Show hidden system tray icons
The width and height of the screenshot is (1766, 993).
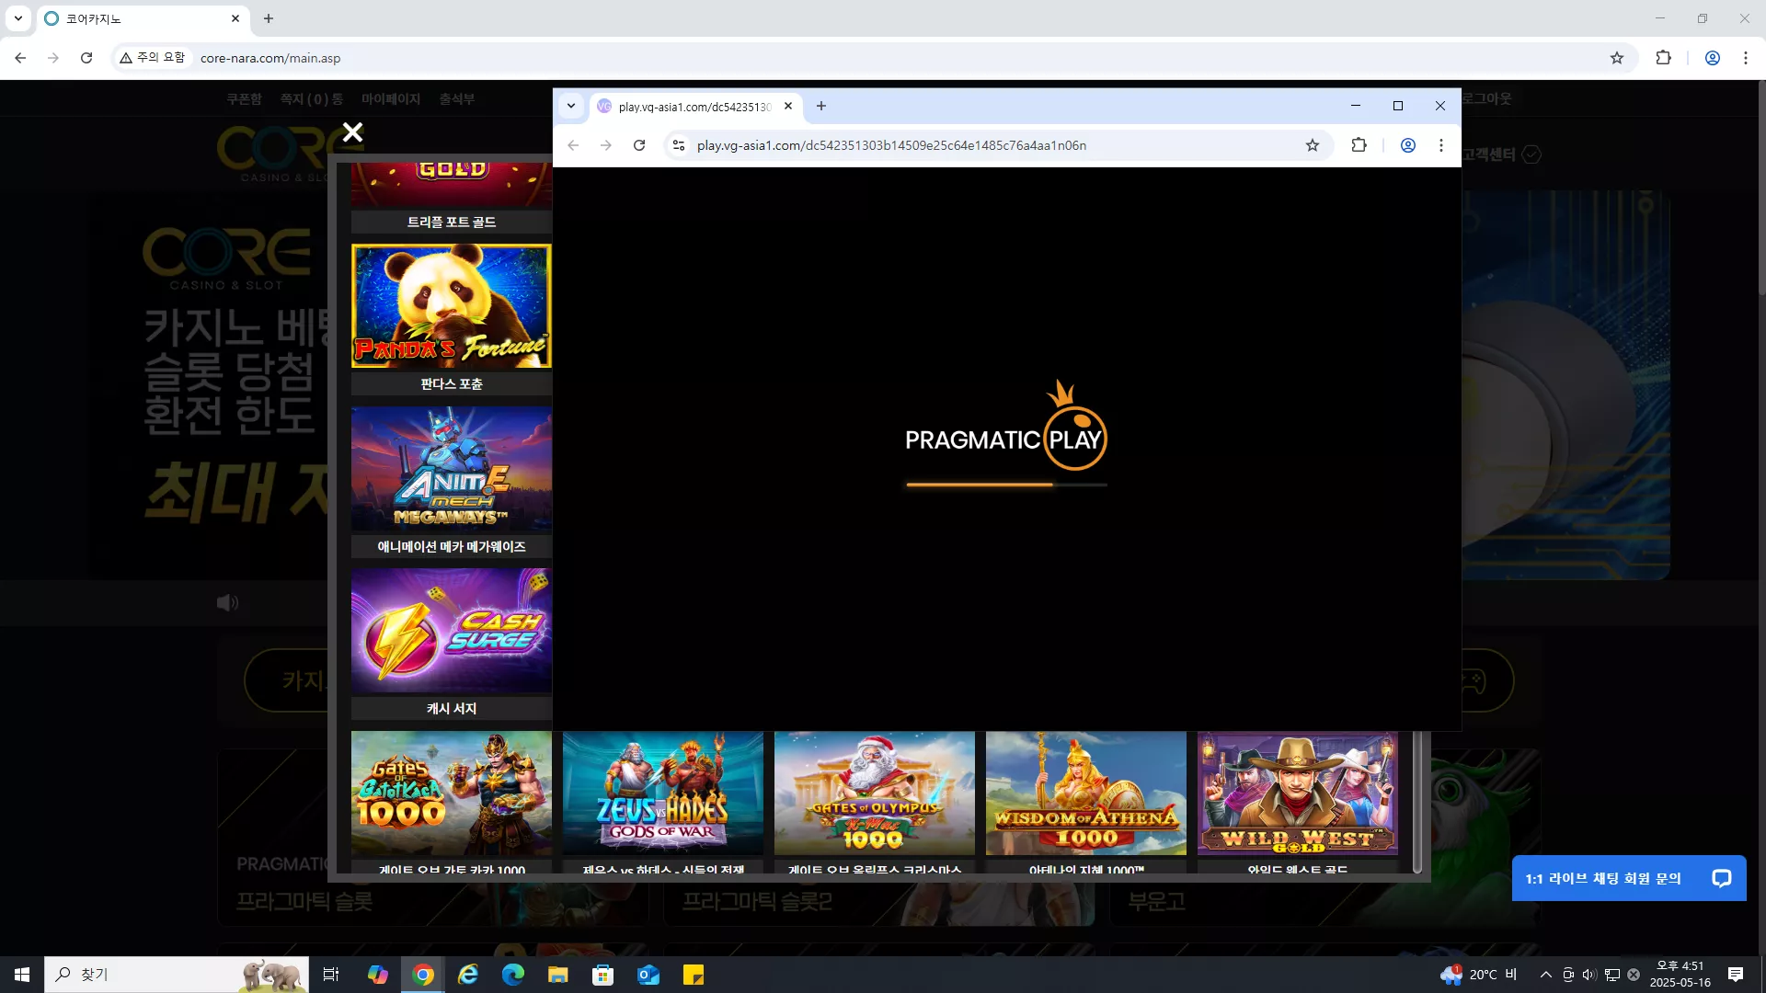click(1546, 975)
